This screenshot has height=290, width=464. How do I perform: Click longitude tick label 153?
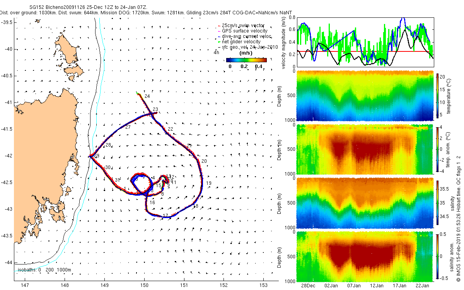[x=263, y=285]
